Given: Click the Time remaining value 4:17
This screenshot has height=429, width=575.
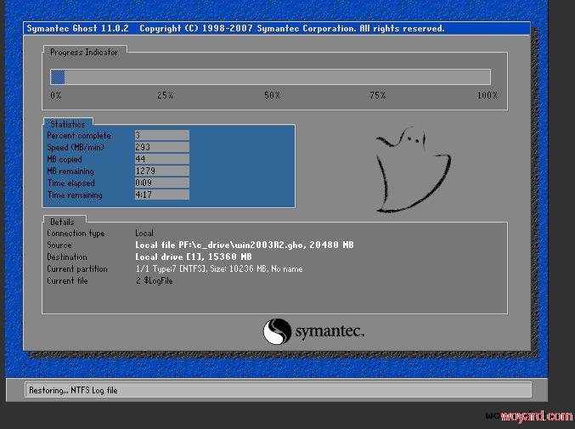Looking at the screenshot, I should coord(161,195).
